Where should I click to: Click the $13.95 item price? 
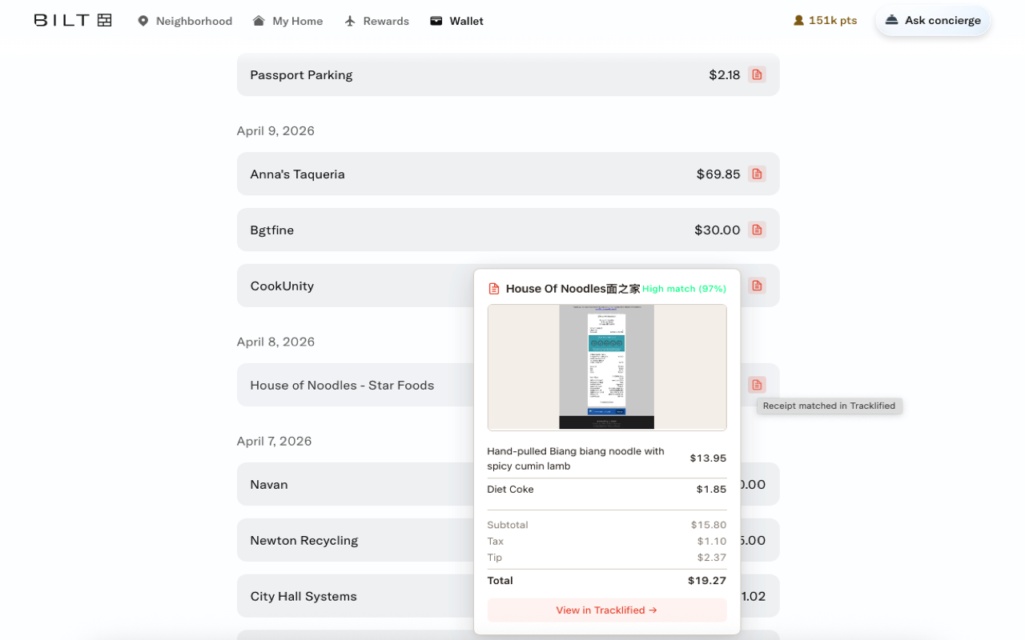coord(708,458)
